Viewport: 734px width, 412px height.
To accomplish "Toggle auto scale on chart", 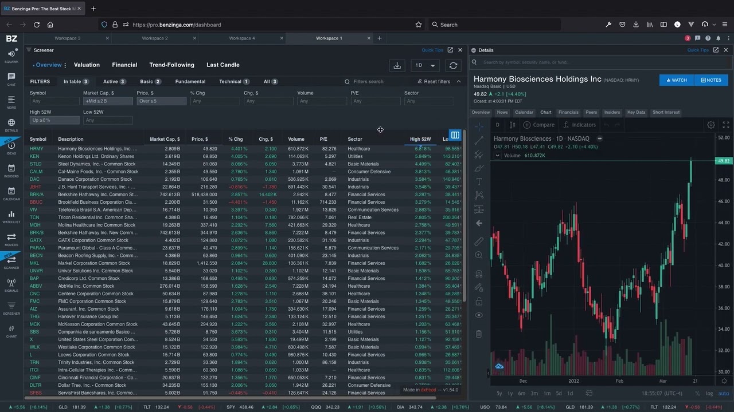I will (723, 394).
